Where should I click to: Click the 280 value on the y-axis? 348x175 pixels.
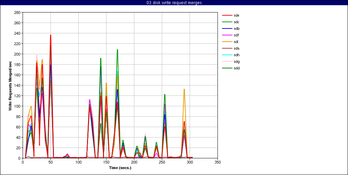click(17, 12)
